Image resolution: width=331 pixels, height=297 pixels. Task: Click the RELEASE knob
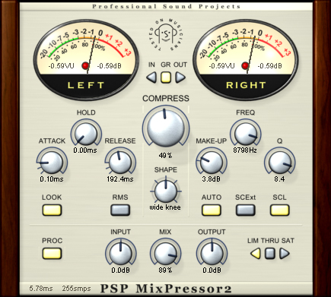(120, 163)
